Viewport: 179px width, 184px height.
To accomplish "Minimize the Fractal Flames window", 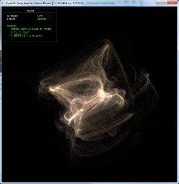I will (158, 3).
